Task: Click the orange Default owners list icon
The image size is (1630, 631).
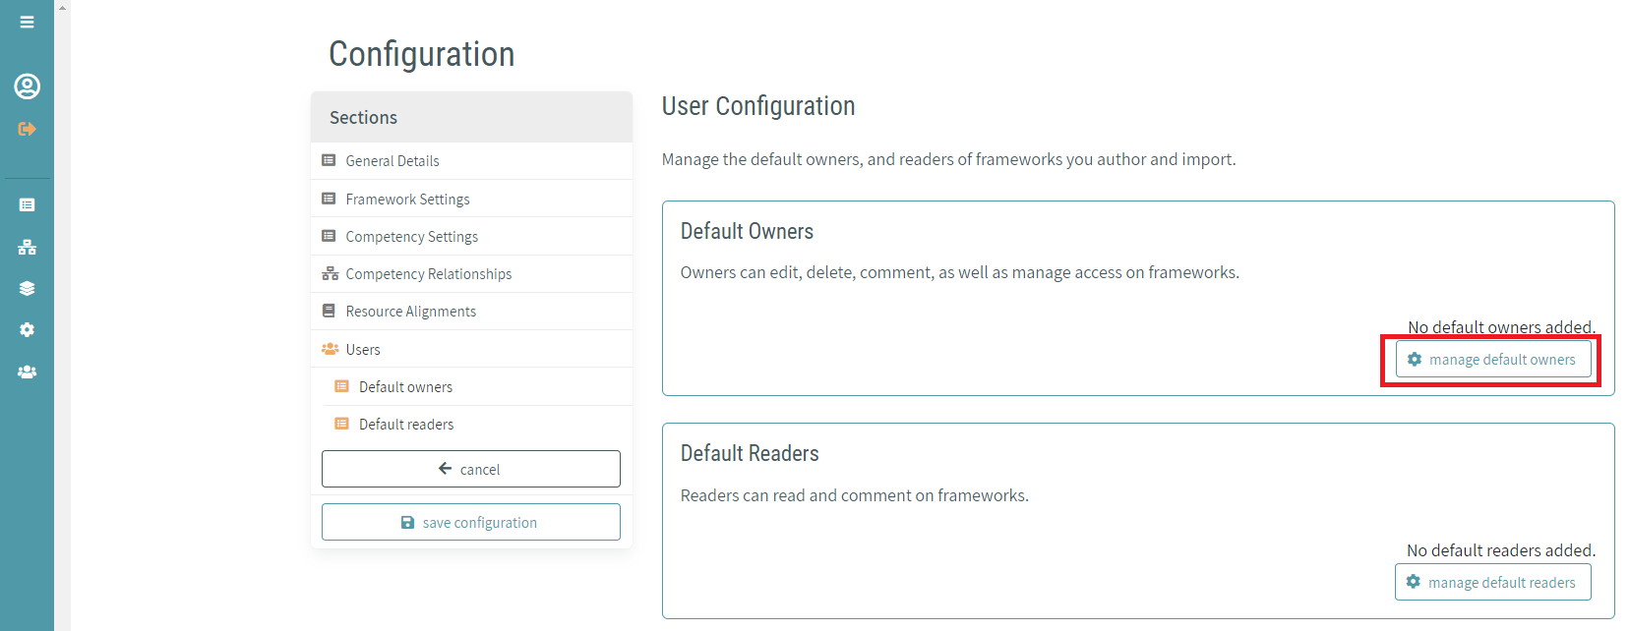Action: pyautogui.click(x=341, y=386)
